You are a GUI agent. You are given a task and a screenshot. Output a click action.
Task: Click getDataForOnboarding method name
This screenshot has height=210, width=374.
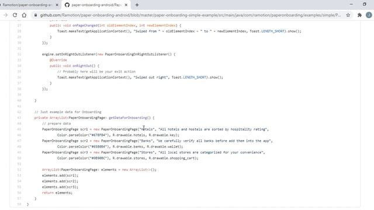[x=128, y=118]
